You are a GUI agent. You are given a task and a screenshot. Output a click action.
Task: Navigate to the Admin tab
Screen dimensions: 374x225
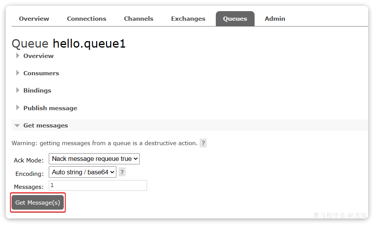[275, 19]
